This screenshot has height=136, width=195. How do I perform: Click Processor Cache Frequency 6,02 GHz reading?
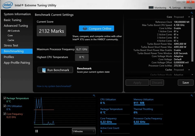point(139,122)
